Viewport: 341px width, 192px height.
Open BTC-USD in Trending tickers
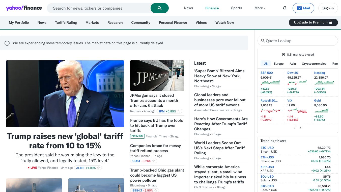[x=267, y=148]
